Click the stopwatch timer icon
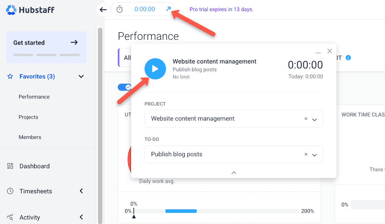The height and width of the screenshot is (224, 385). (120, 9)
